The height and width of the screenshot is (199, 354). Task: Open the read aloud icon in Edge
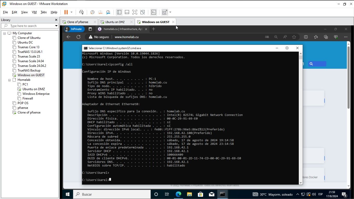coord(285,37)
